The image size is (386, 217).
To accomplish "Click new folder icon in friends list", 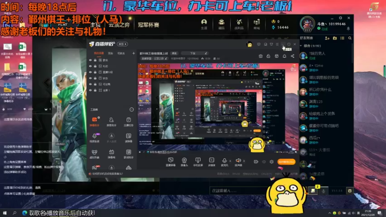I will click(x=335, y=38).
